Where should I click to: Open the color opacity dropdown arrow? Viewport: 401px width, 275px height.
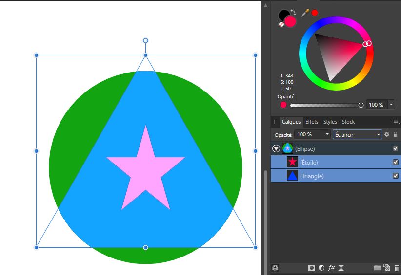tap(391, 105)
